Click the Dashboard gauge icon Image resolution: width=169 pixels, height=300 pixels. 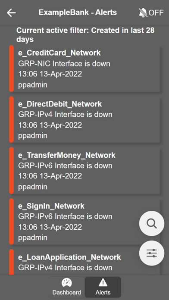66,283
